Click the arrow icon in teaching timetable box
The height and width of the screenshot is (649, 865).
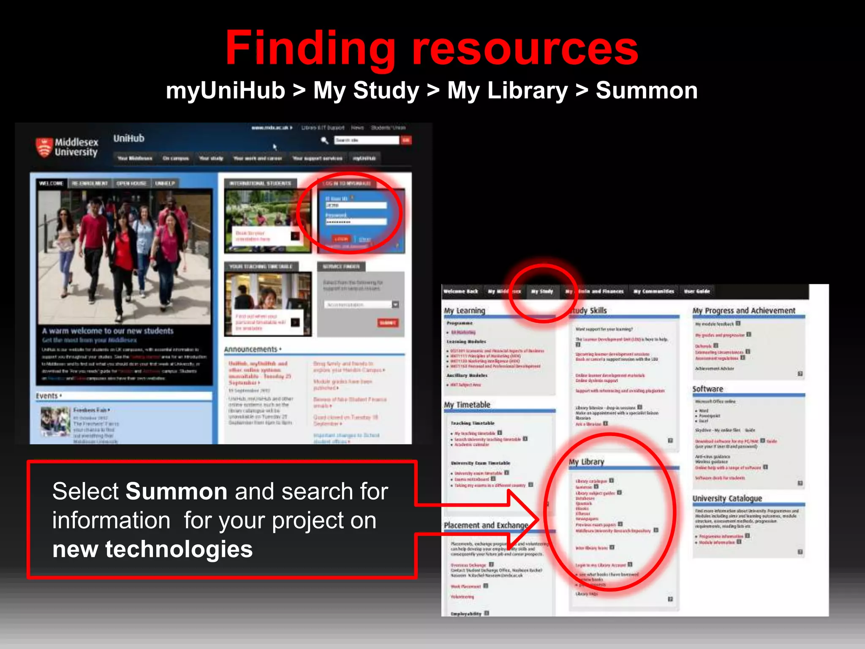[x=295, y=322]
